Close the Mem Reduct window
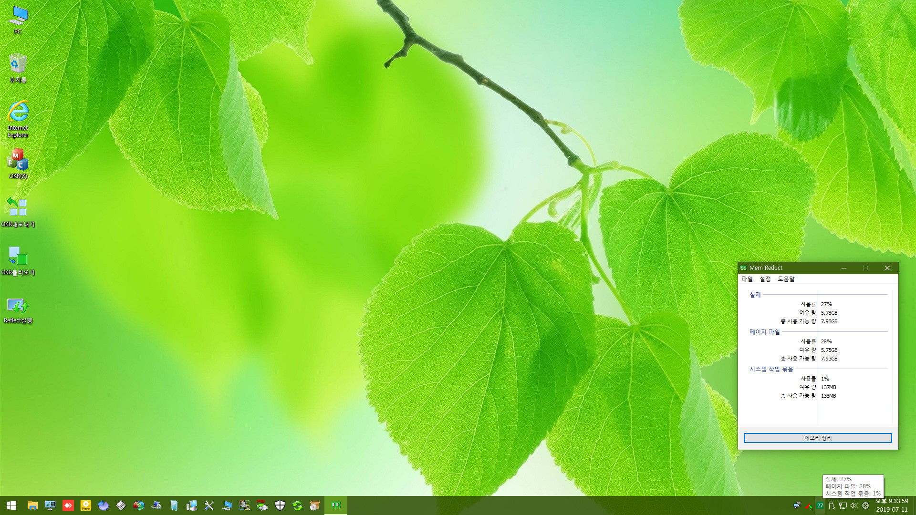The height and width of the screenshot is (515, 916). [887, 268]
